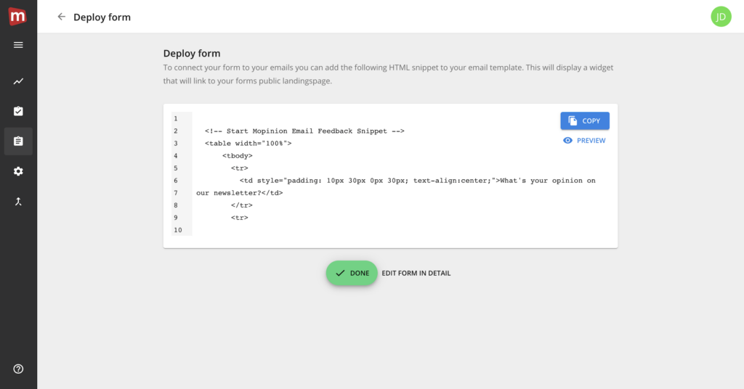Click the 'Deploy form' section heading
Screen dimensions: 744x389
click(192, 54)
